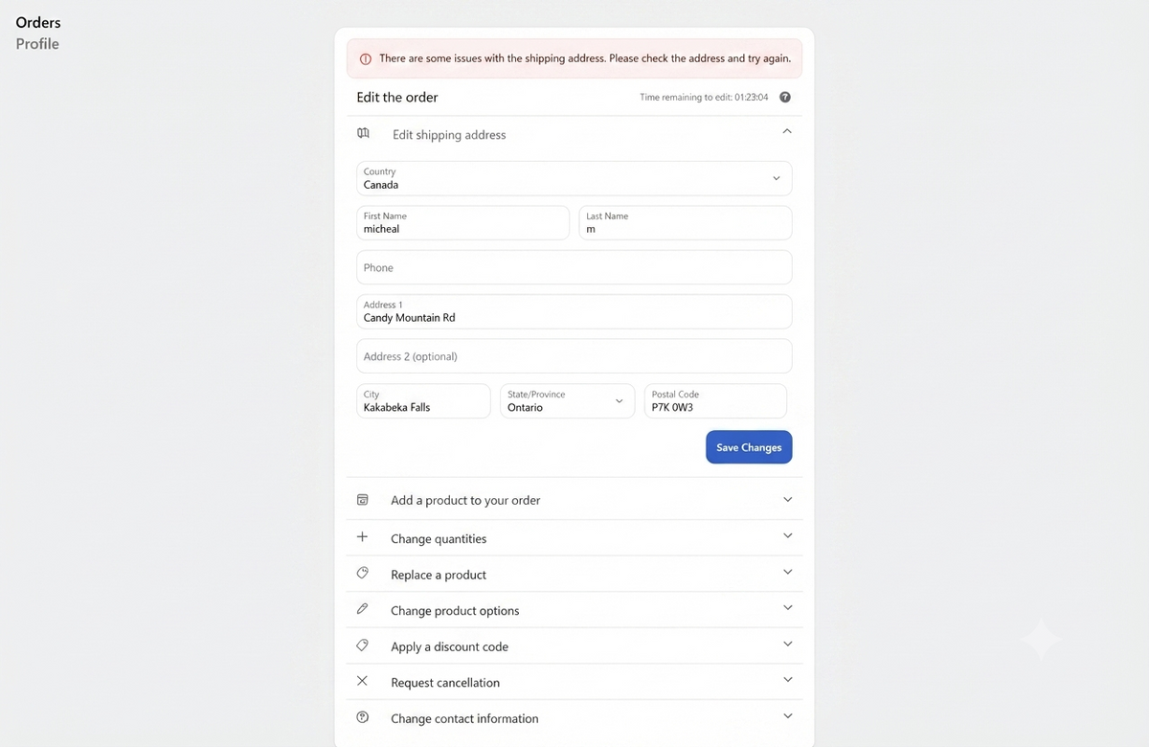Click the Postal Code field
Screen dimensions: 1149x747
click(715, 401)
